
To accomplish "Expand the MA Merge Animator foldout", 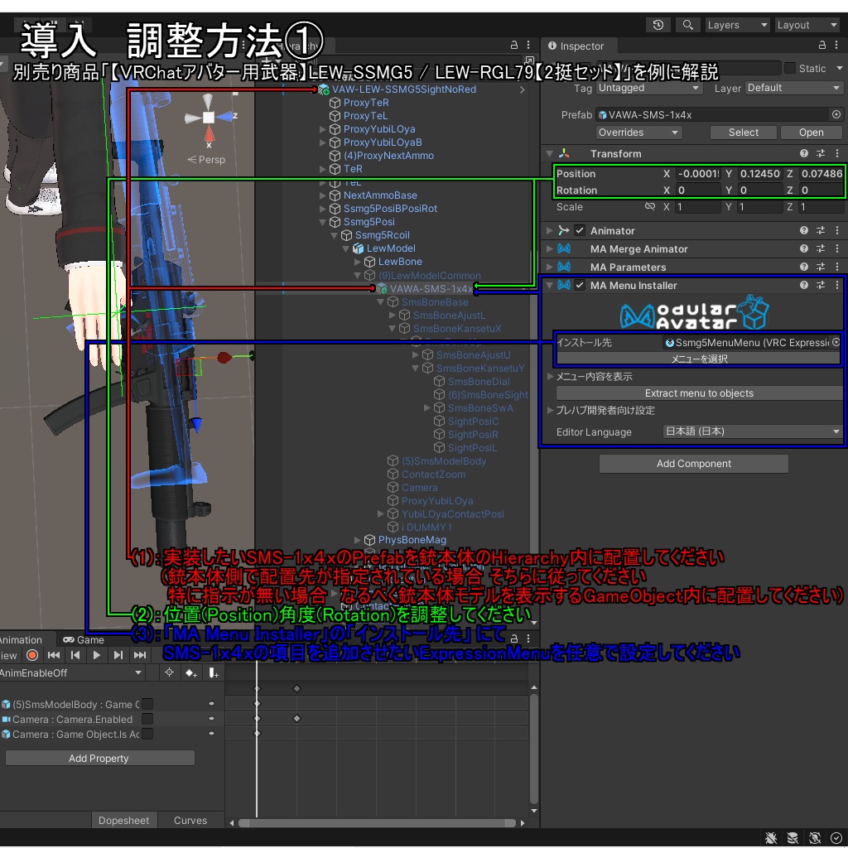I will [x=550, y=248].
